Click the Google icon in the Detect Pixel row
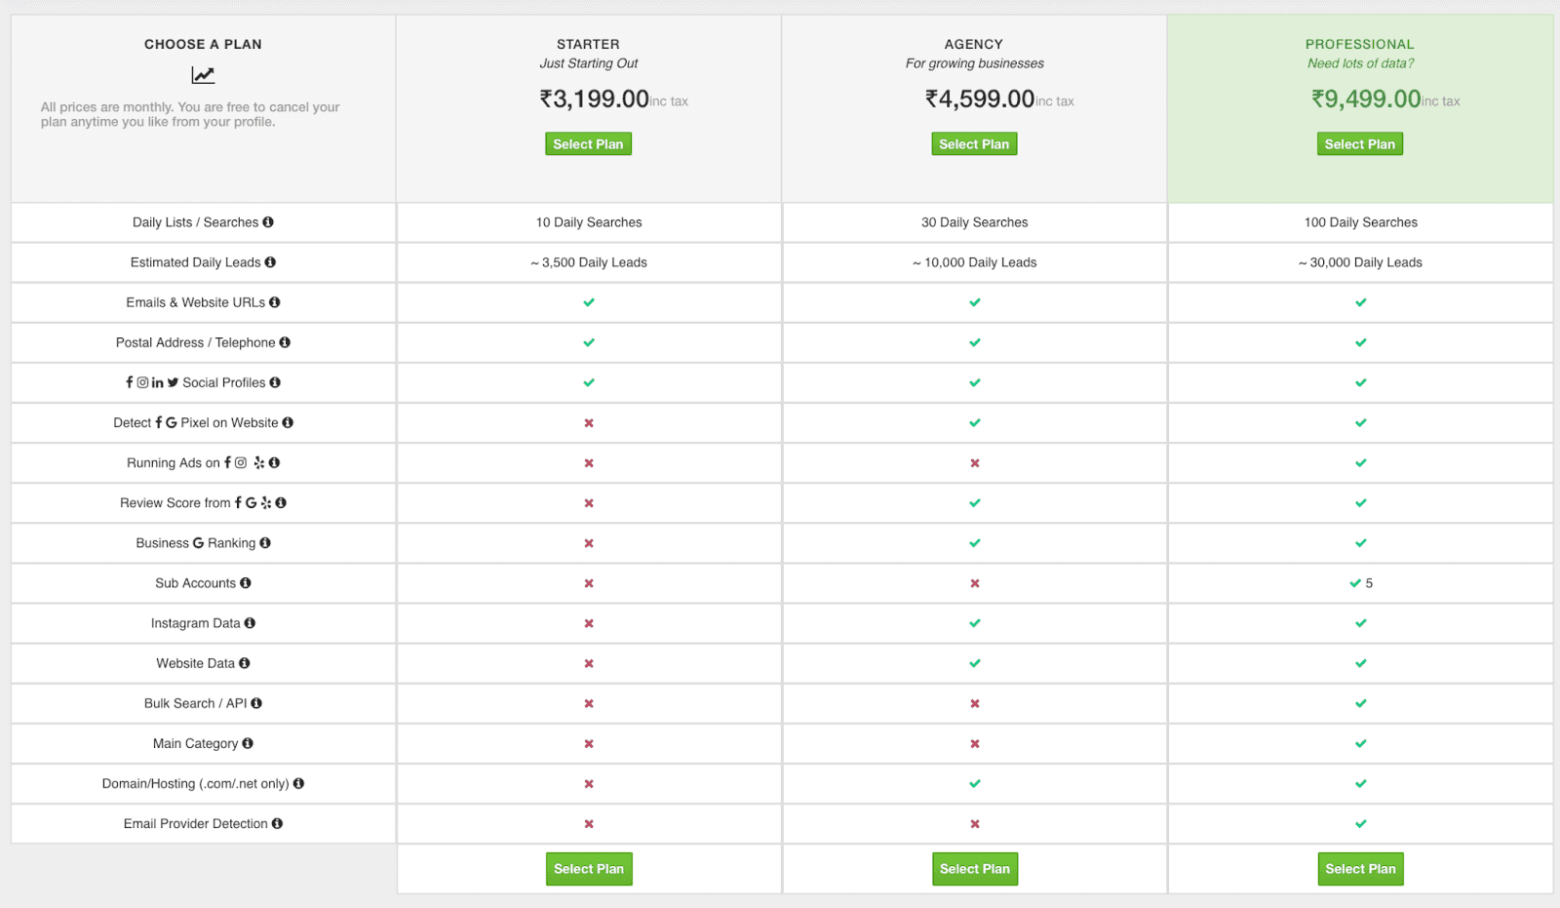Screen dimensions: 1560x908 tap(172, 422)
